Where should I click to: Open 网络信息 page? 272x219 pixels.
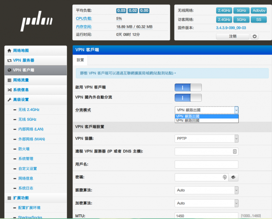(x=26, y=178)
